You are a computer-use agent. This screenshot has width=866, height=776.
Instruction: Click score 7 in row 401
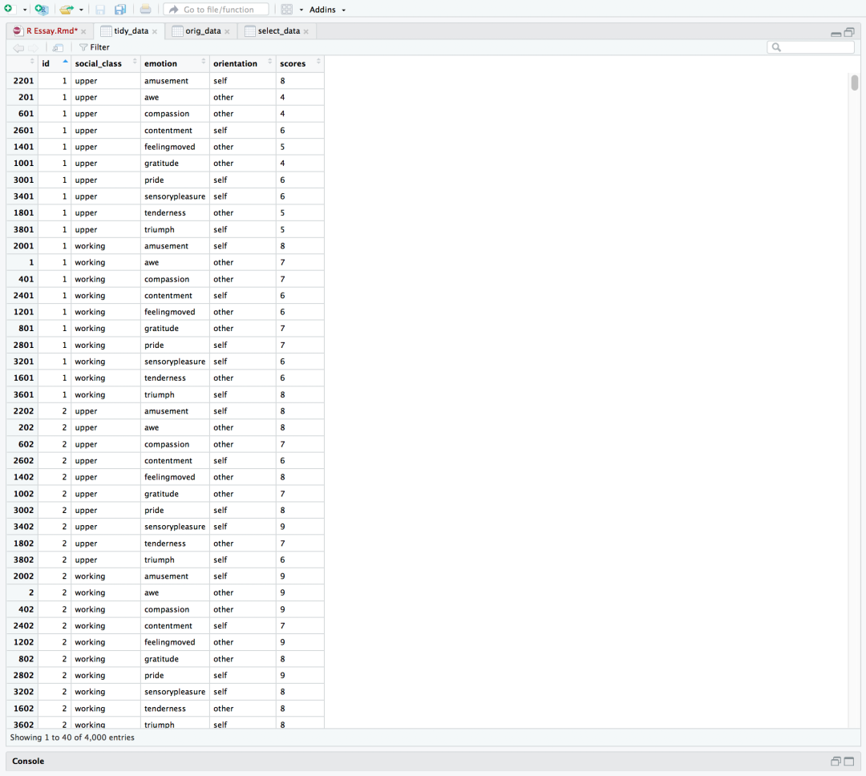click(x=283, y=279)
